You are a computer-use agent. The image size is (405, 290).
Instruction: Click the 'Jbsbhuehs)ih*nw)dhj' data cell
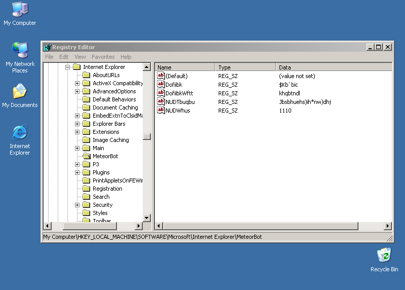click(x=305, y=102)
